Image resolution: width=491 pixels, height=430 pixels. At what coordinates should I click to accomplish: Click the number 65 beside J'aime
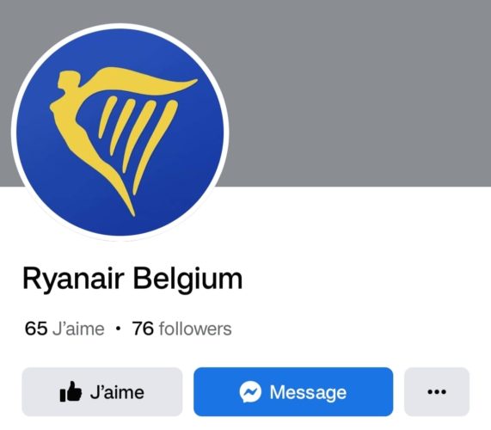pos(36,329)
